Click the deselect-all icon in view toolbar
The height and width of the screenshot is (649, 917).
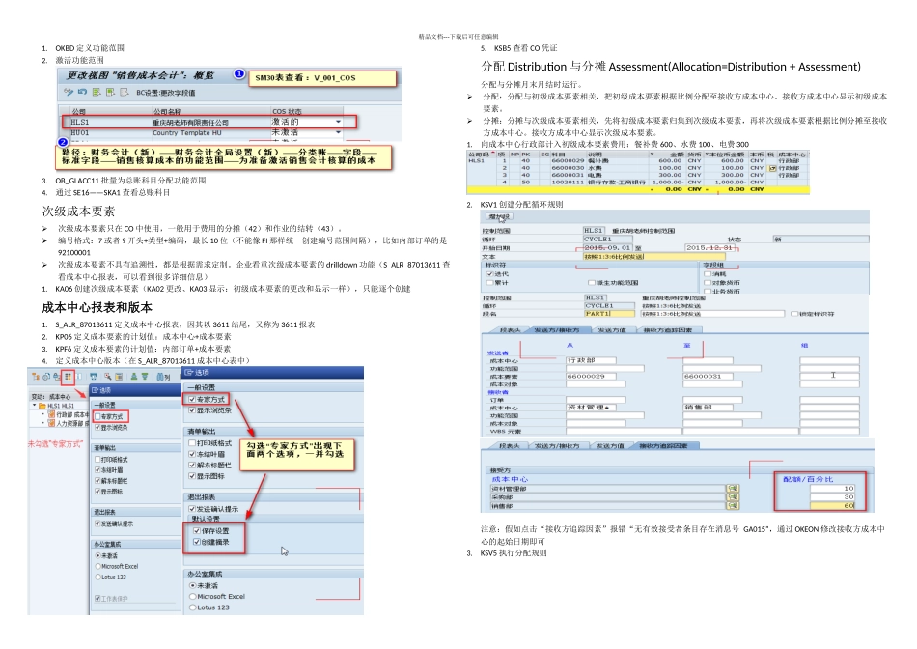coord(124,92)
